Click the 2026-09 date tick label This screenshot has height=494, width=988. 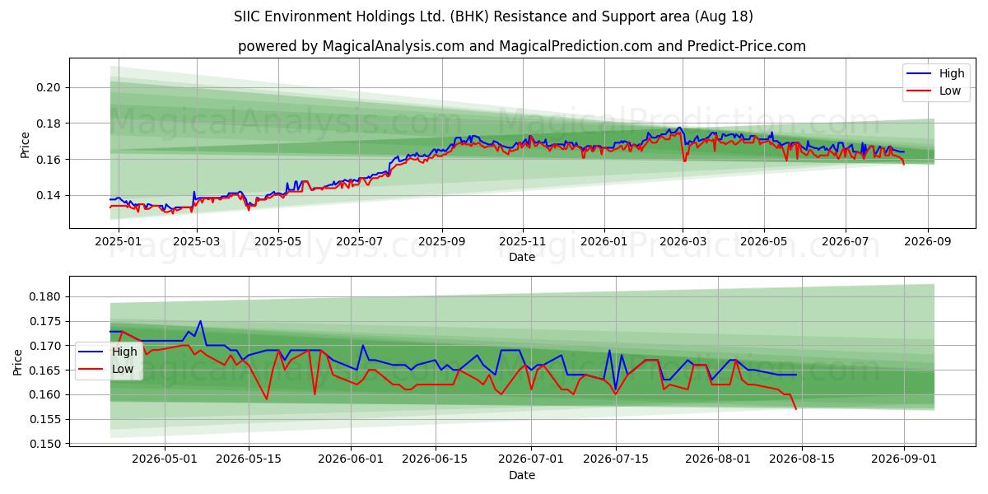coord(927,242)
